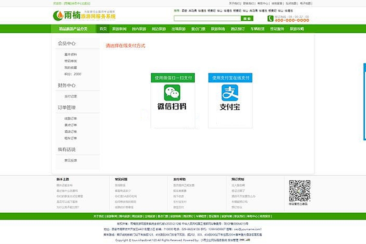366x244 pixels.
Task: Click 帮助中心 in the top bar
Action: coord(263,3)
